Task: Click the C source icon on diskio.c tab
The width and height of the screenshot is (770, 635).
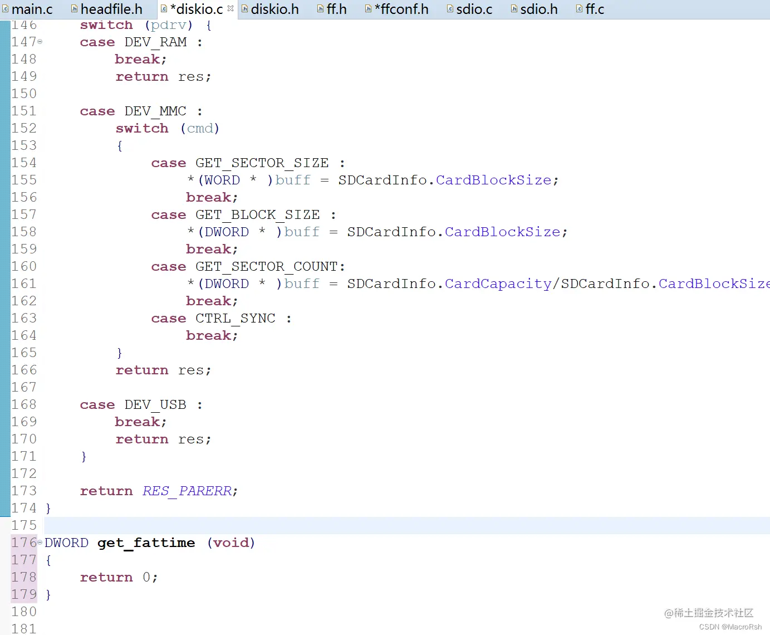Action: click(164, 9)
